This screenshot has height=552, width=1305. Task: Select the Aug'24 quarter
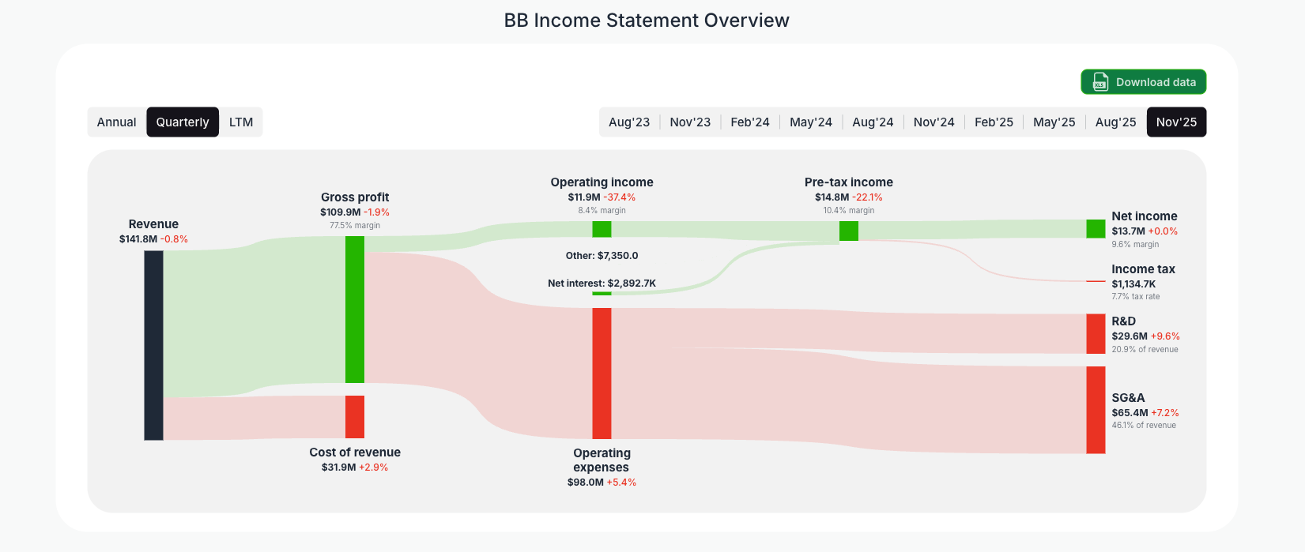coord(873,122)
